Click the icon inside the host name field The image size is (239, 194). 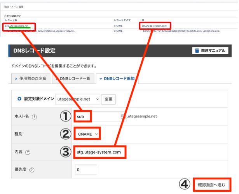[x=123, y=116]
